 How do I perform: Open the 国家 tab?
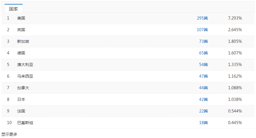[x=14, y=9]
